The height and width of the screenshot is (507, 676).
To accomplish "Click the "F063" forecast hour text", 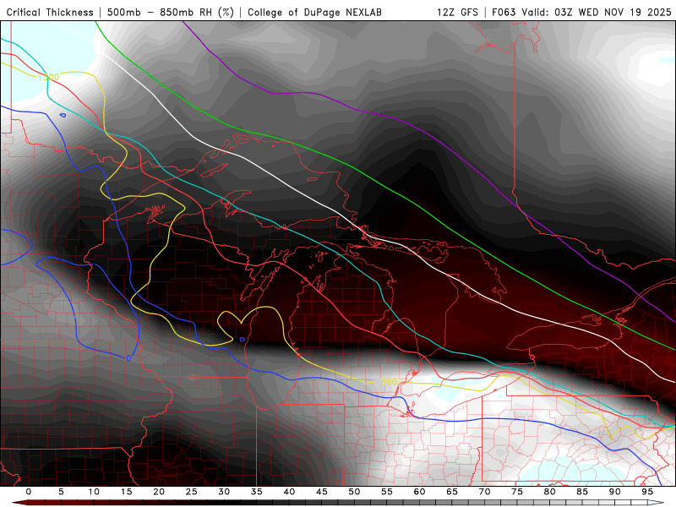I will [504, 12].
